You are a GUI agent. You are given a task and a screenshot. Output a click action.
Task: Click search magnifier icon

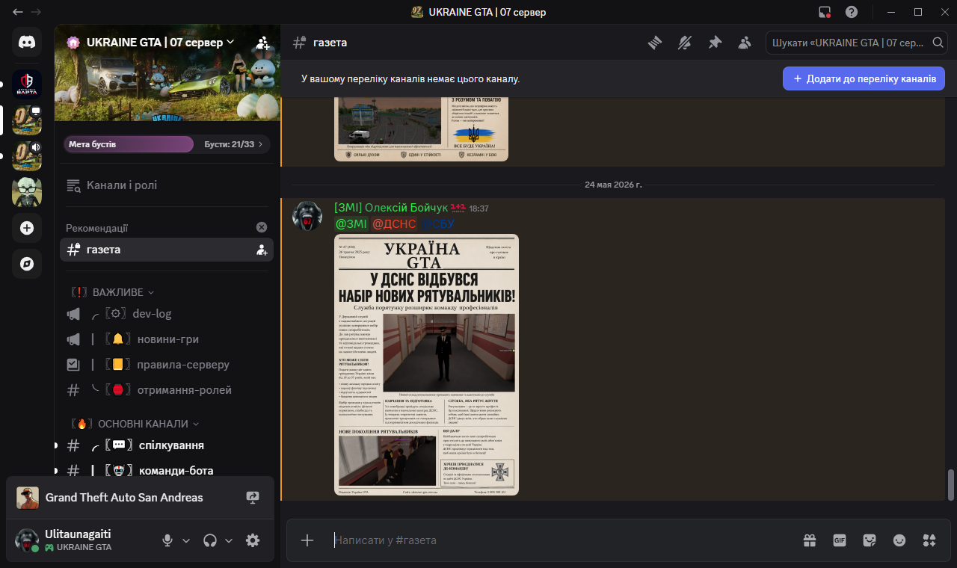click(938, 43)
